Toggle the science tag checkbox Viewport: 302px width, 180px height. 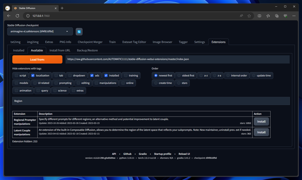click(55, 91)
